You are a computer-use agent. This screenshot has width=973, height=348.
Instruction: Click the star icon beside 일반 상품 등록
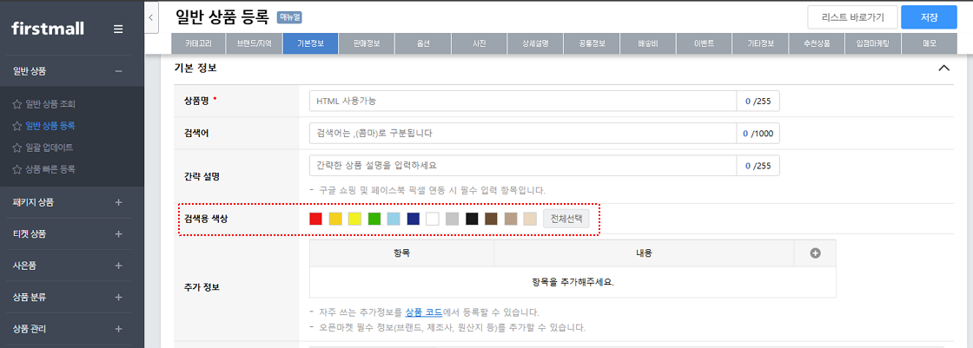coord(17,125)
